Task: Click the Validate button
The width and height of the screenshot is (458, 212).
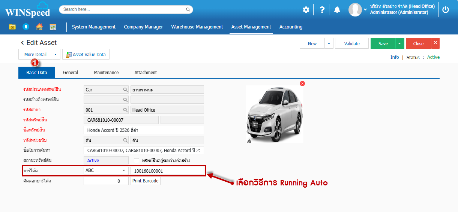Action: click(352, 44)
